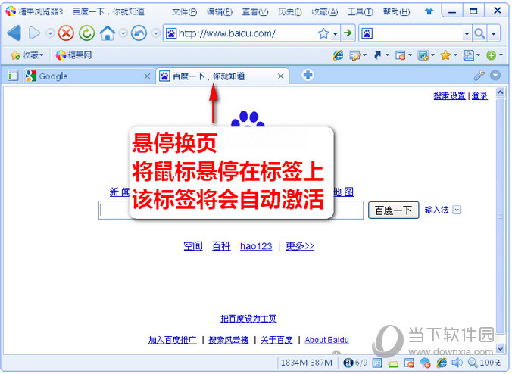This screenshot has height=374, width=512.
Task: Open the 收藏(A) menu
Action: (325, 12)
